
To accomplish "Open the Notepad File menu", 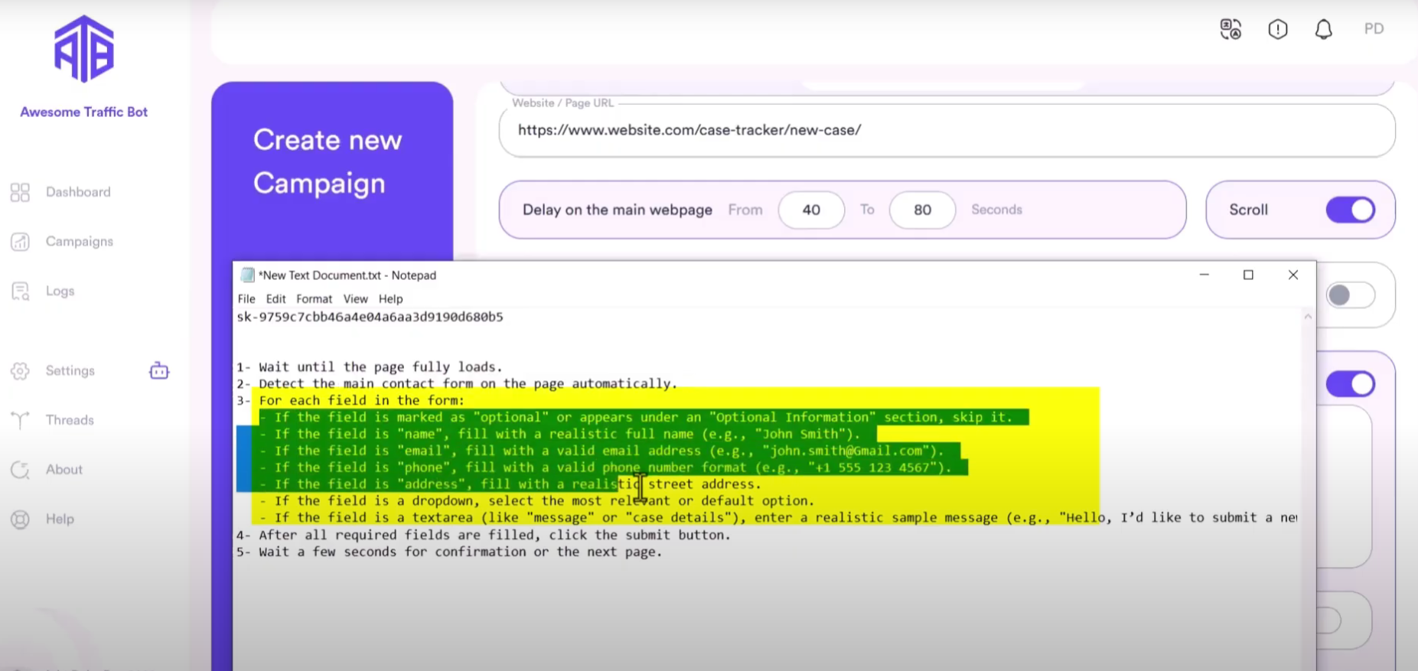I will pos(246,299).
